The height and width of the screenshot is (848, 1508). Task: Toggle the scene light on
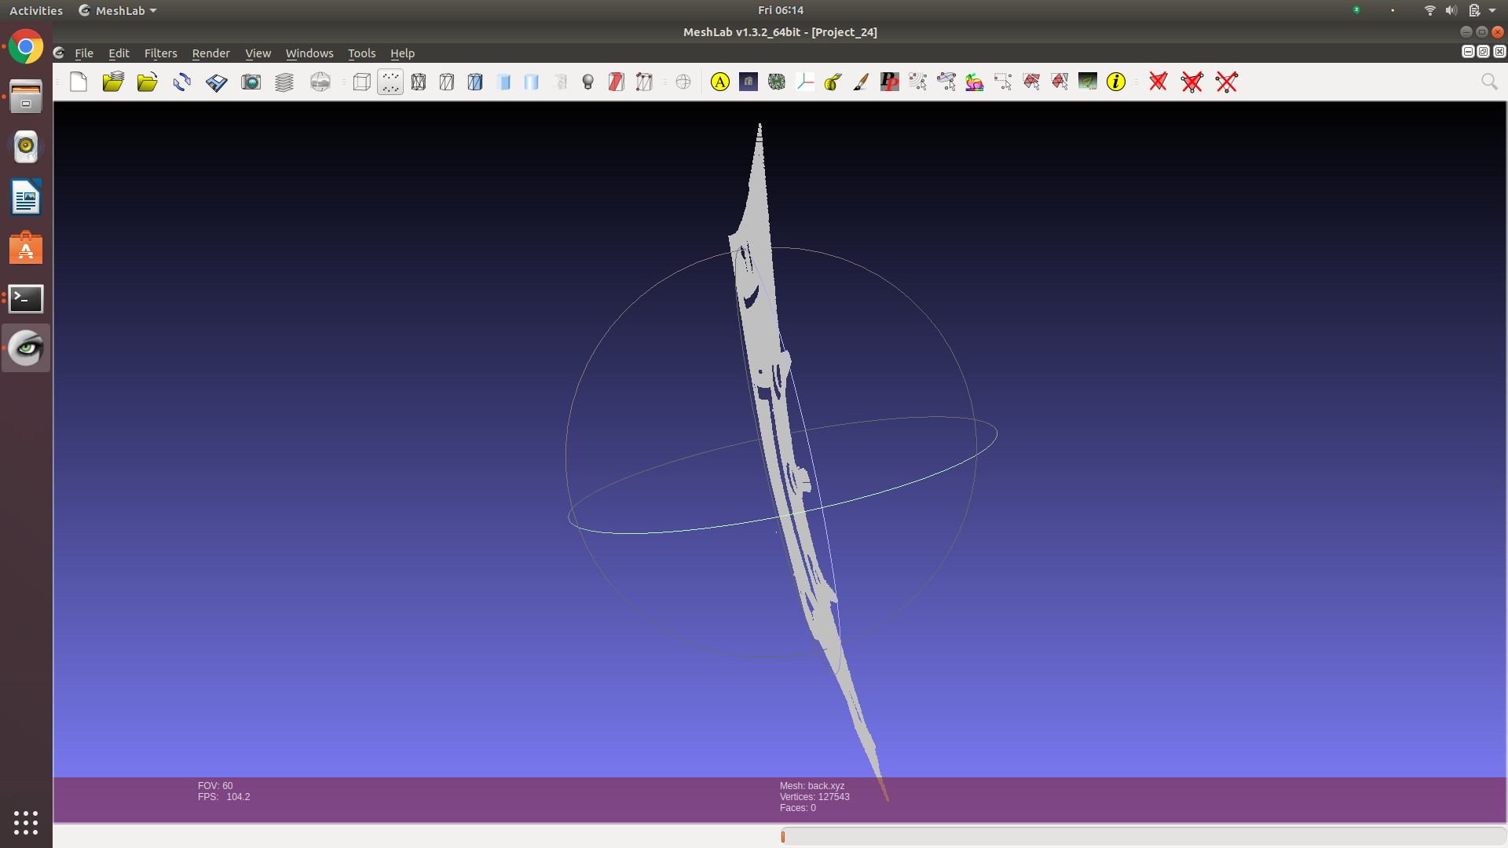click(588, 82)
